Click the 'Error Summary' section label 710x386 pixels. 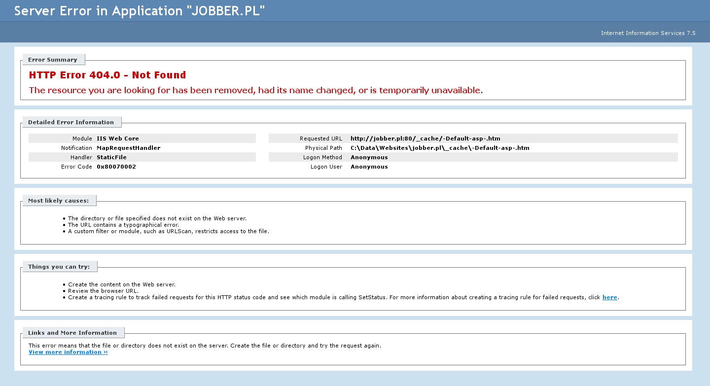pos(53,60)
